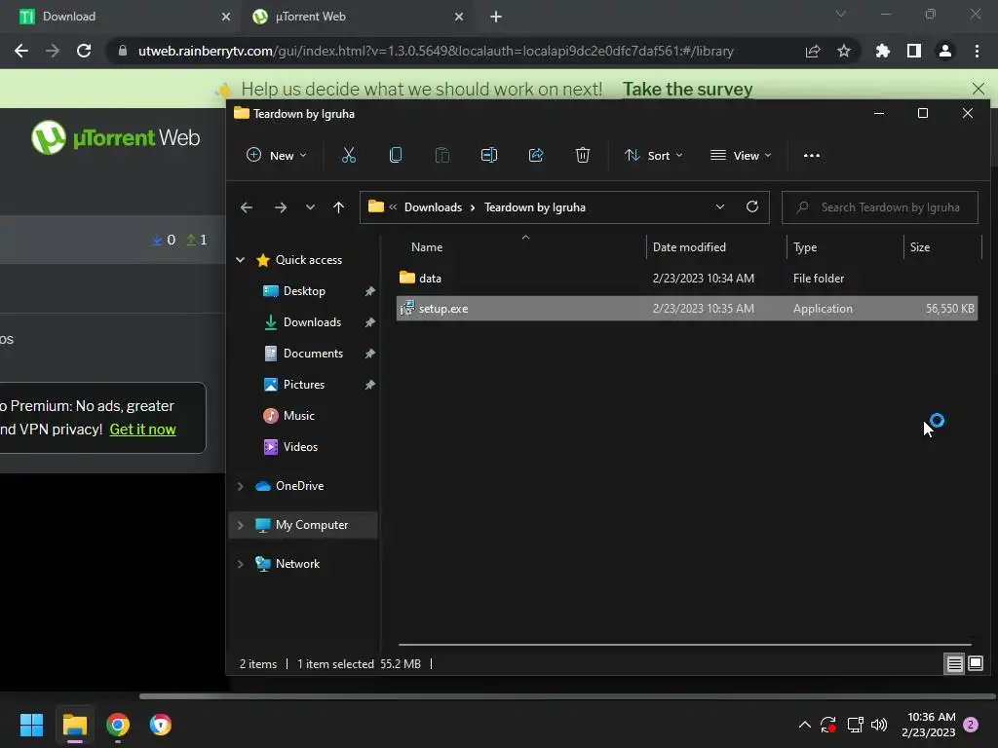This screenshot has width=998, height=748.
Task: Open Pictures in Quick access
Action: [304, 384]
